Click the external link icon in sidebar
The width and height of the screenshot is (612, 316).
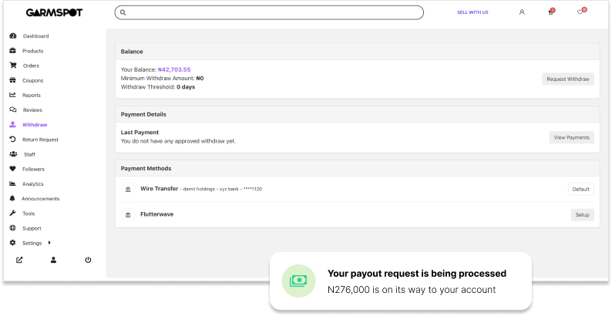[x=19, y=260]
